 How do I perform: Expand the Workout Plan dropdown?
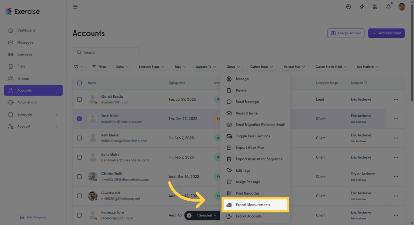pyautogui.click(x=294, y=67)
